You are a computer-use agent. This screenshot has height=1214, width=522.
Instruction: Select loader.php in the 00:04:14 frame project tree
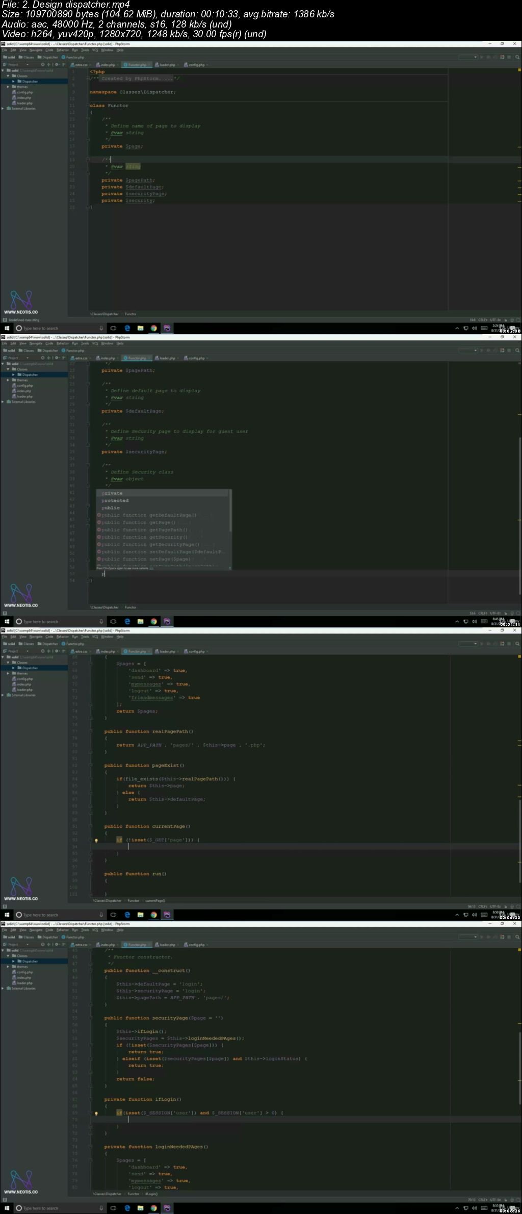pyautogui.click(x=24, y=396)
